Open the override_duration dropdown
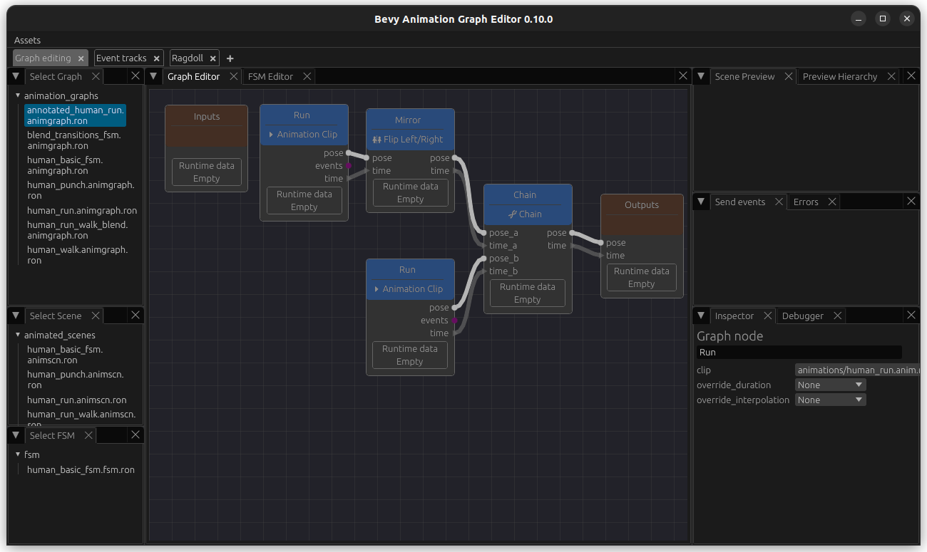The image size is (927, 552). click(829, 385)
